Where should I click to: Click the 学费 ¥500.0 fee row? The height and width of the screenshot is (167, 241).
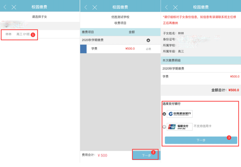click(116, 49)
